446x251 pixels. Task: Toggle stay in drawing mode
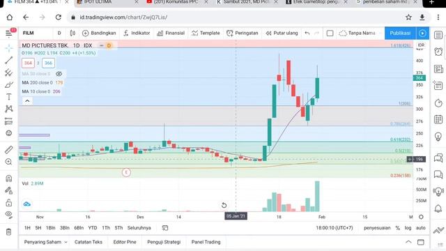tap(9, 190)
